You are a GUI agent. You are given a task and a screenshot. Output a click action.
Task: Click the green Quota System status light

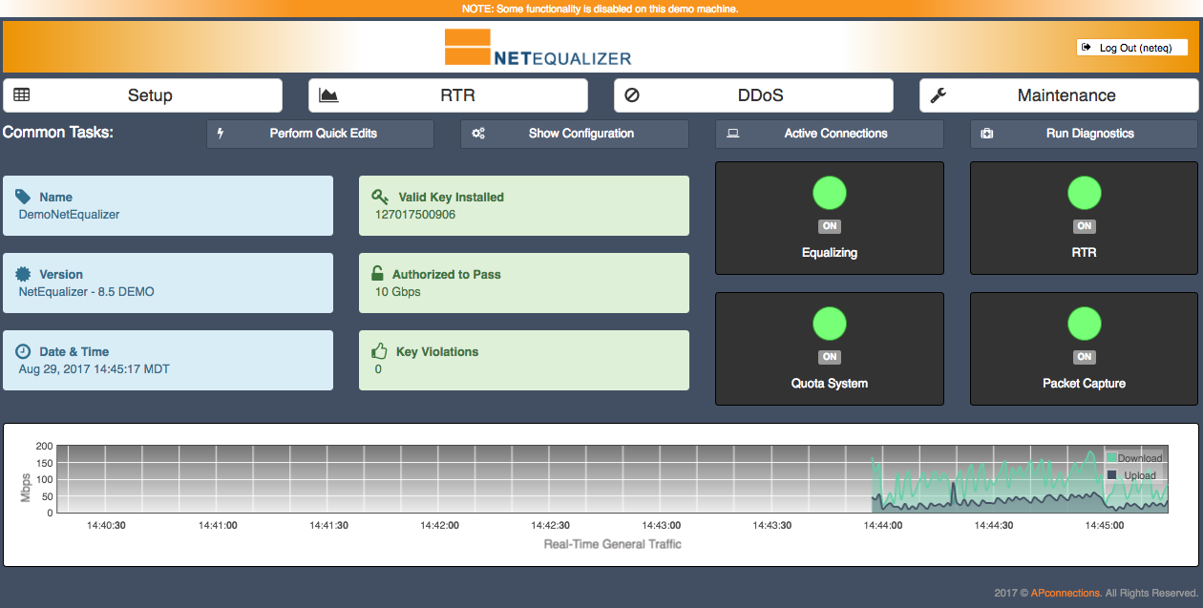pyautogui.click(x=830, y=323)
